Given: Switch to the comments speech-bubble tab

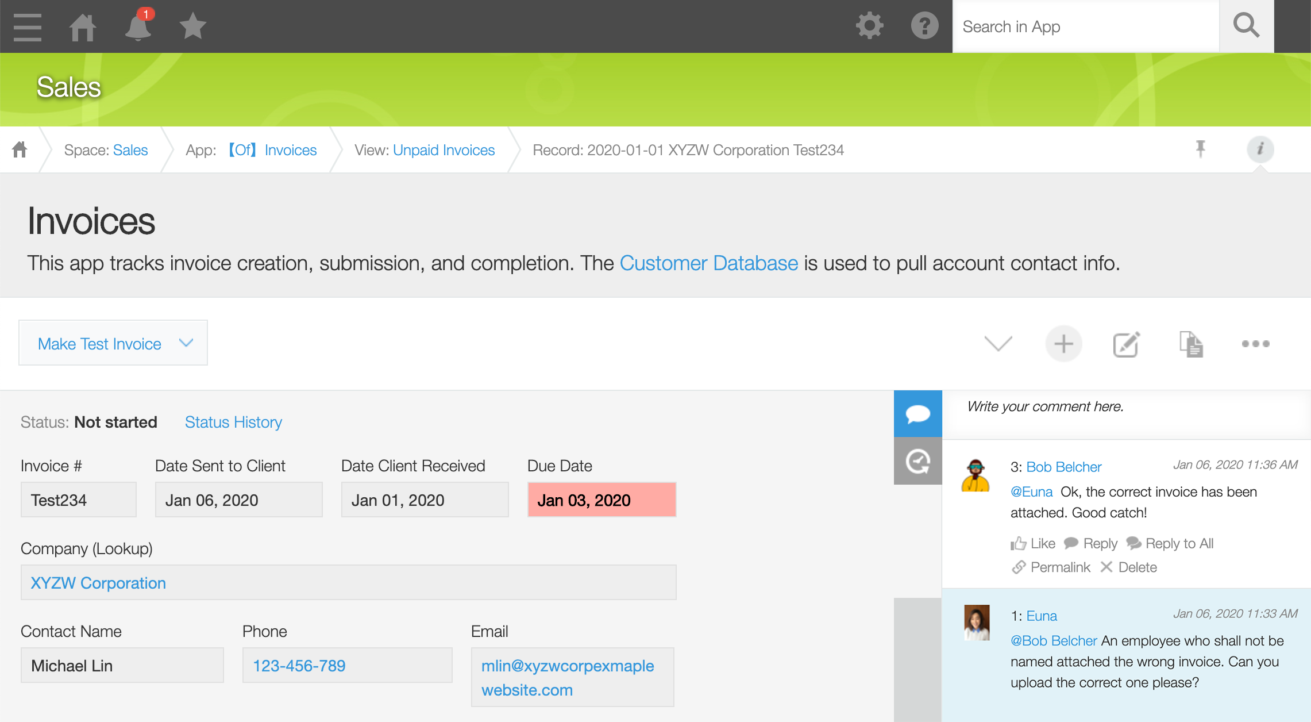Looking at the screenshot, I should click(917, 413).
